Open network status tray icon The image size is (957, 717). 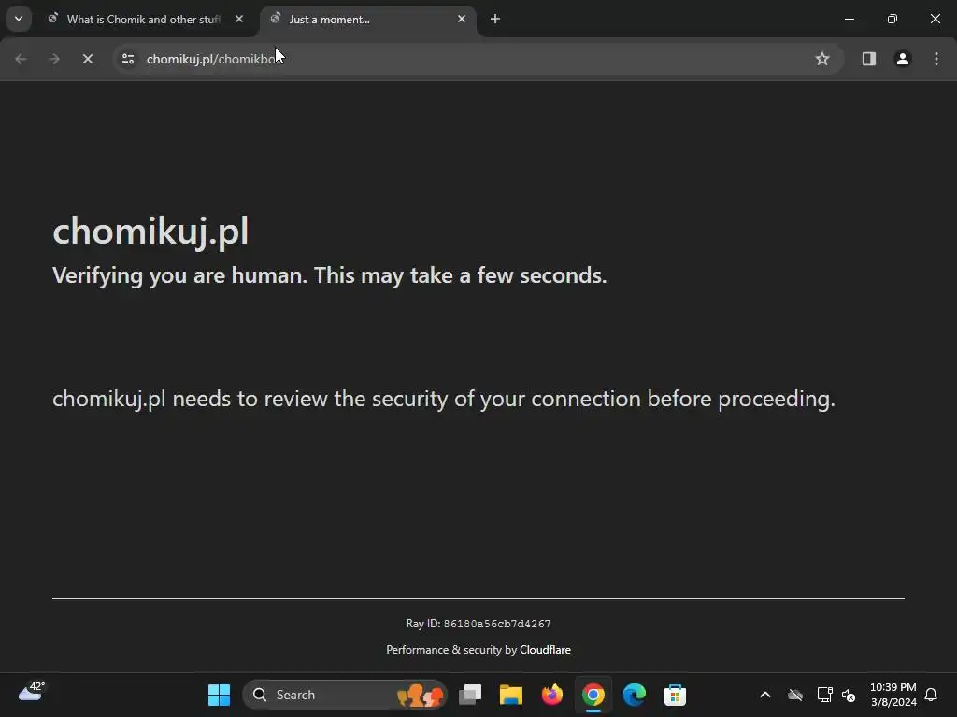[824, 695]
